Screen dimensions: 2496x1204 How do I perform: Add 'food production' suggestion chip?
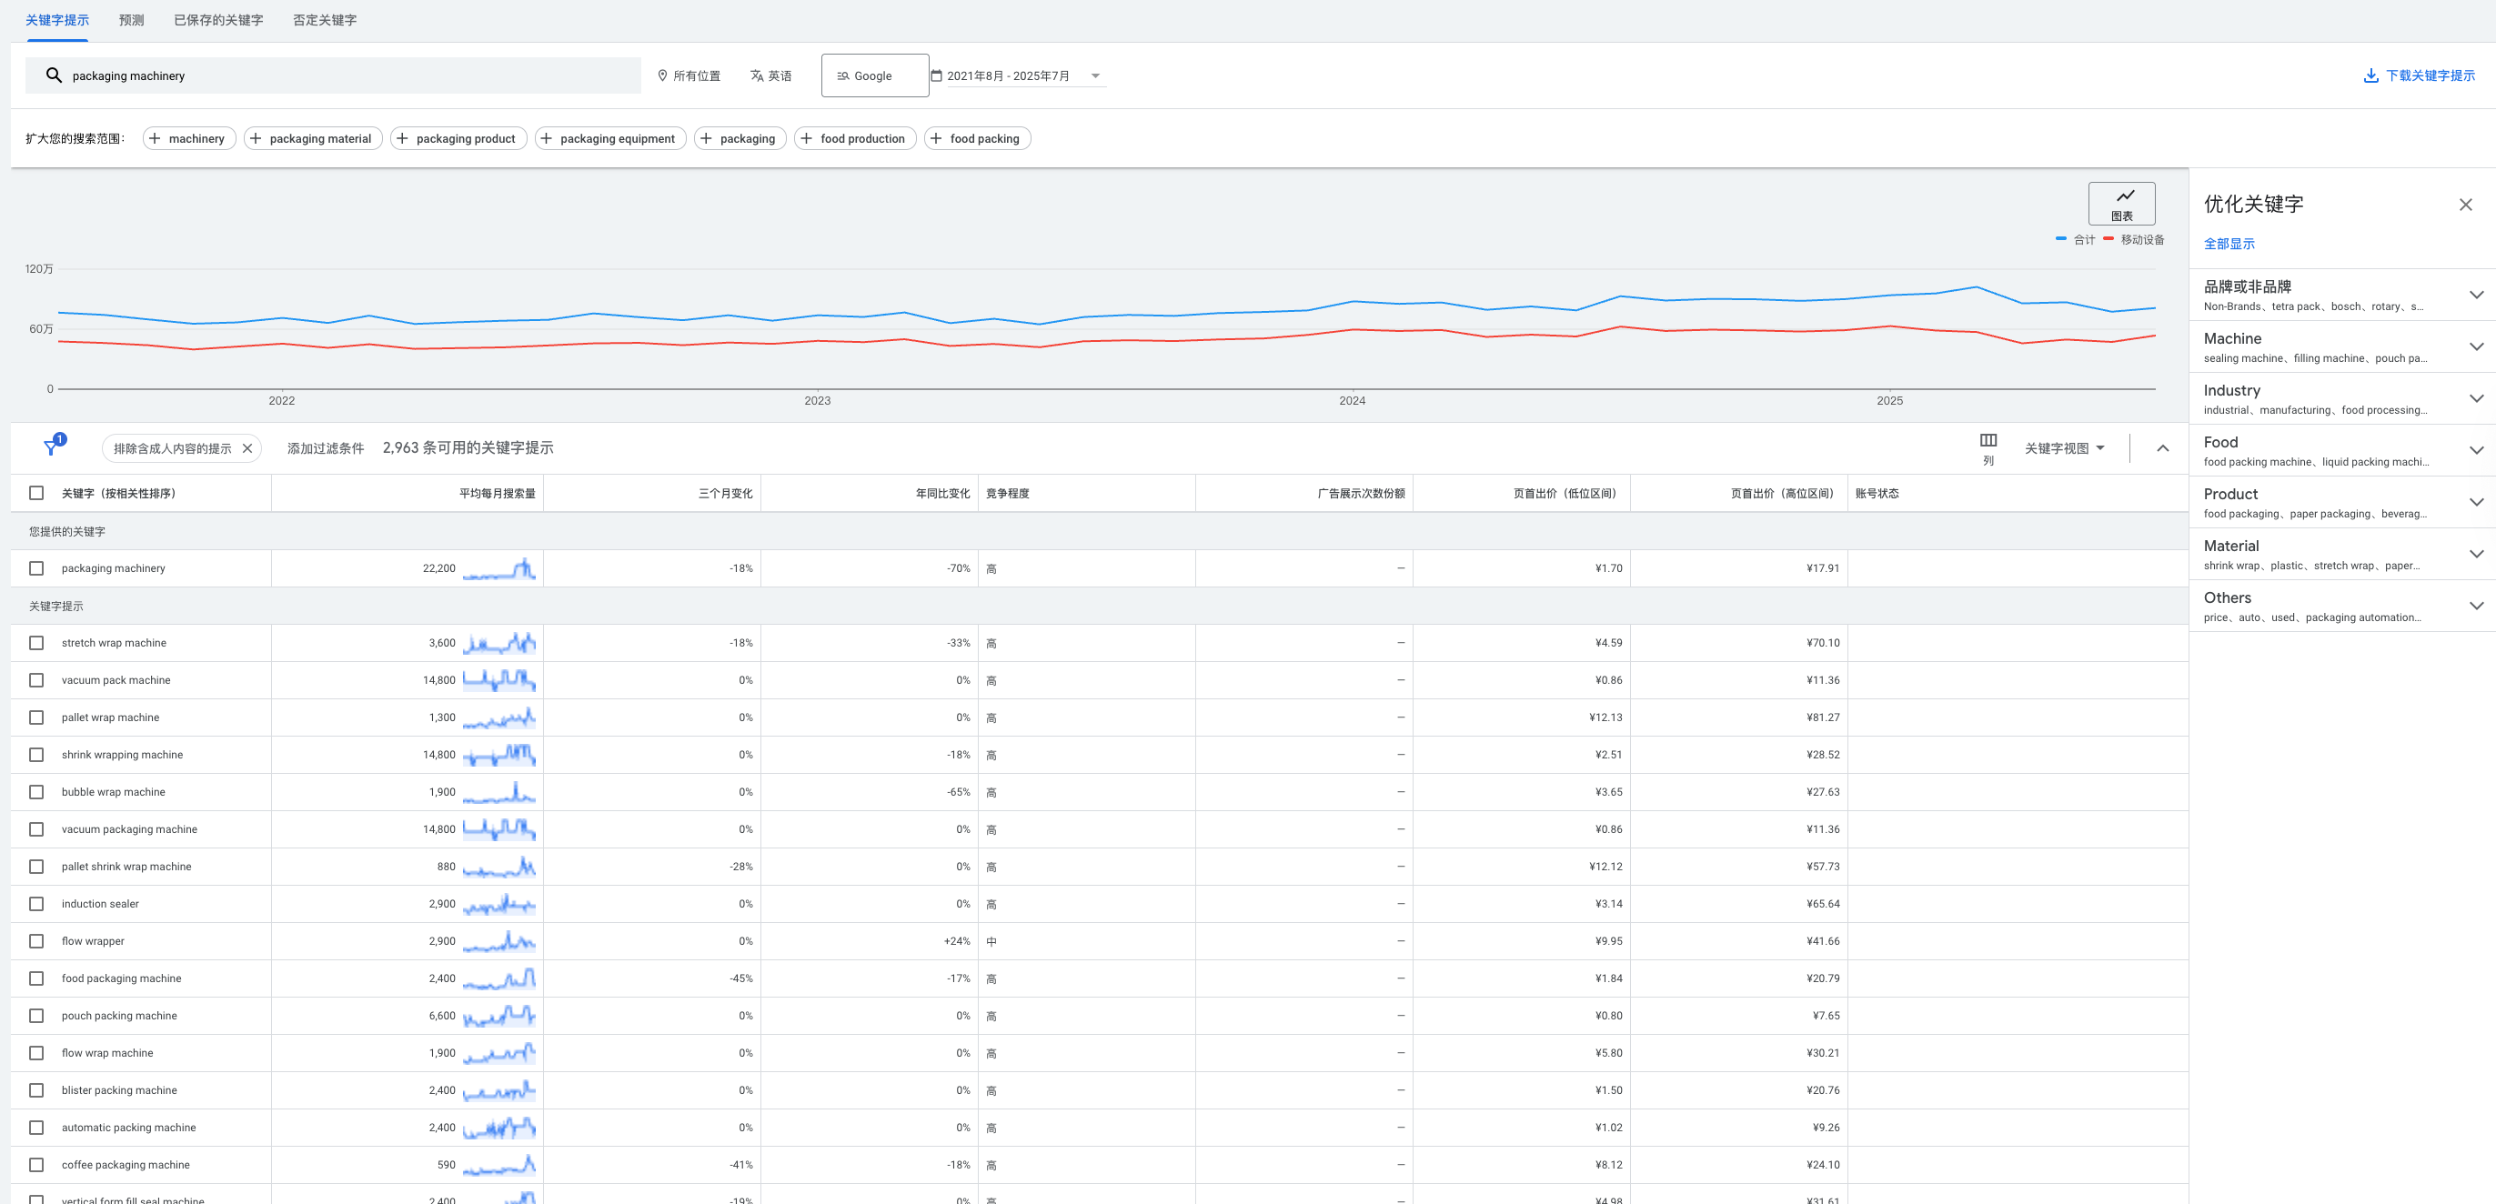pos(855,138)
